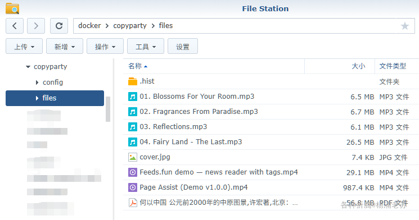Screen dimensions: 419x220
Task: Select the .hist folder name
Action: pos(147,81)
